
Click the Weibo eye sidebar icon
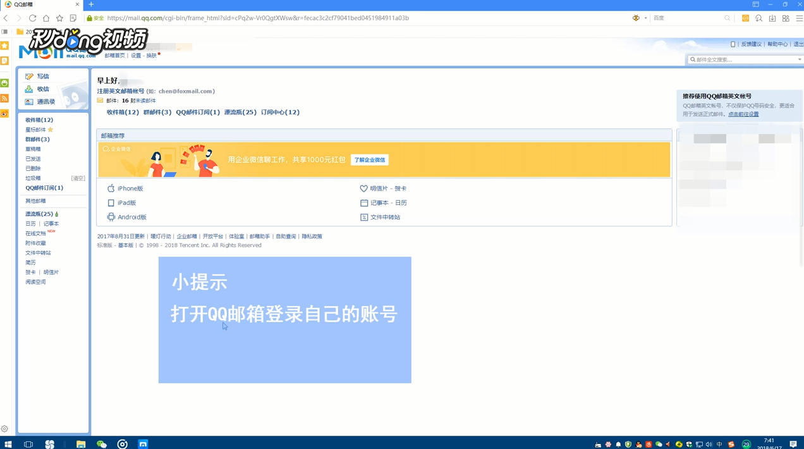(x=4, y=114)
